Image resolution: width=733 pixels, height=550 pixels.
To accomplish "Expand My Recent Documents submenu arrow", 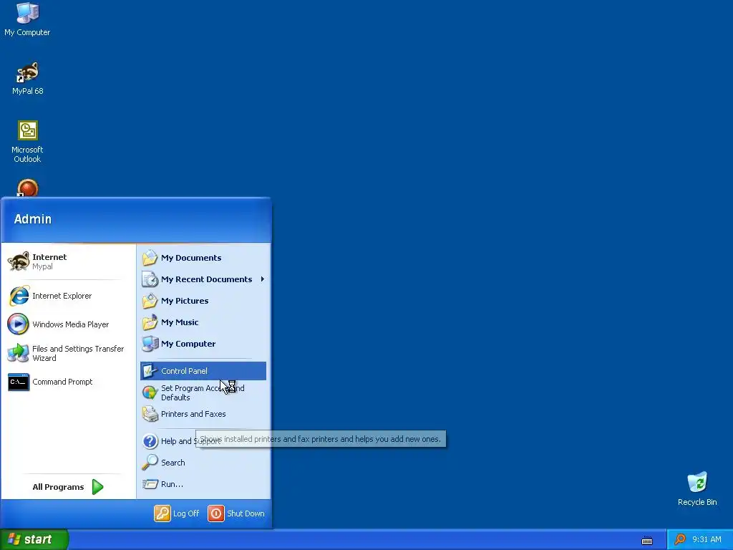I will pyautogui.click(x=263, y=279).
